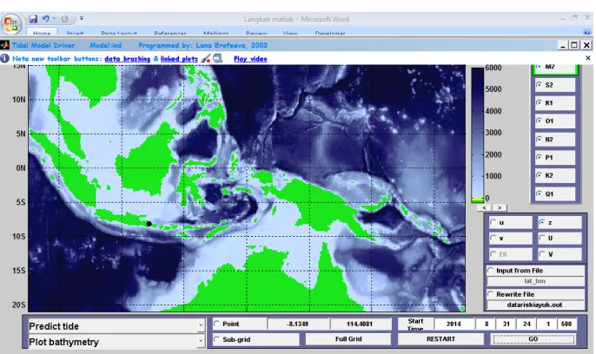Click the info icon in notification bar
This screenshot has width=596, height=354.
tap(5, 58)
